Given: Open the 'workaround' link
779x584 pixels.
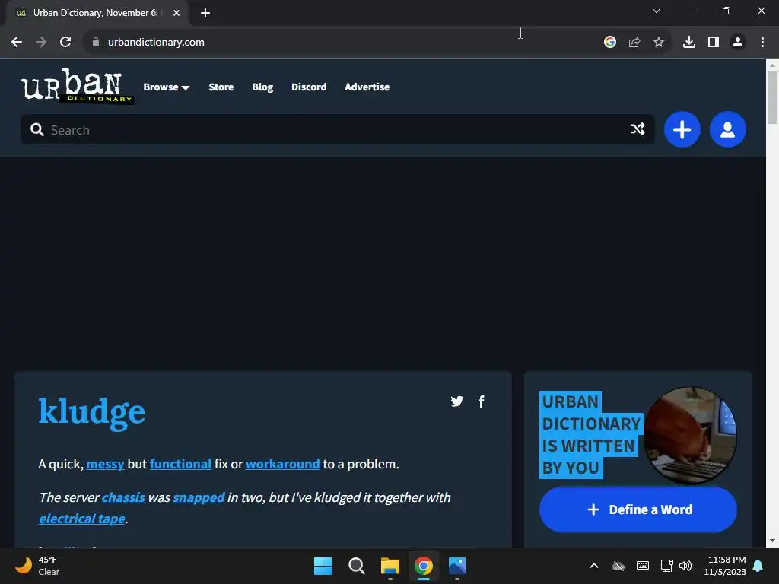Looking at the screenshot, I should click(x=283, y=464).
